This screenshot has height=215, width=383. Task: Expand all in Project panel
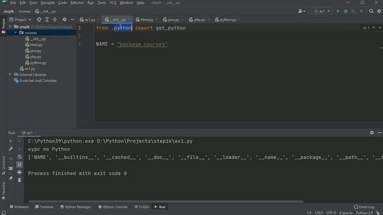pyautogui.click(x=47, y=20)
